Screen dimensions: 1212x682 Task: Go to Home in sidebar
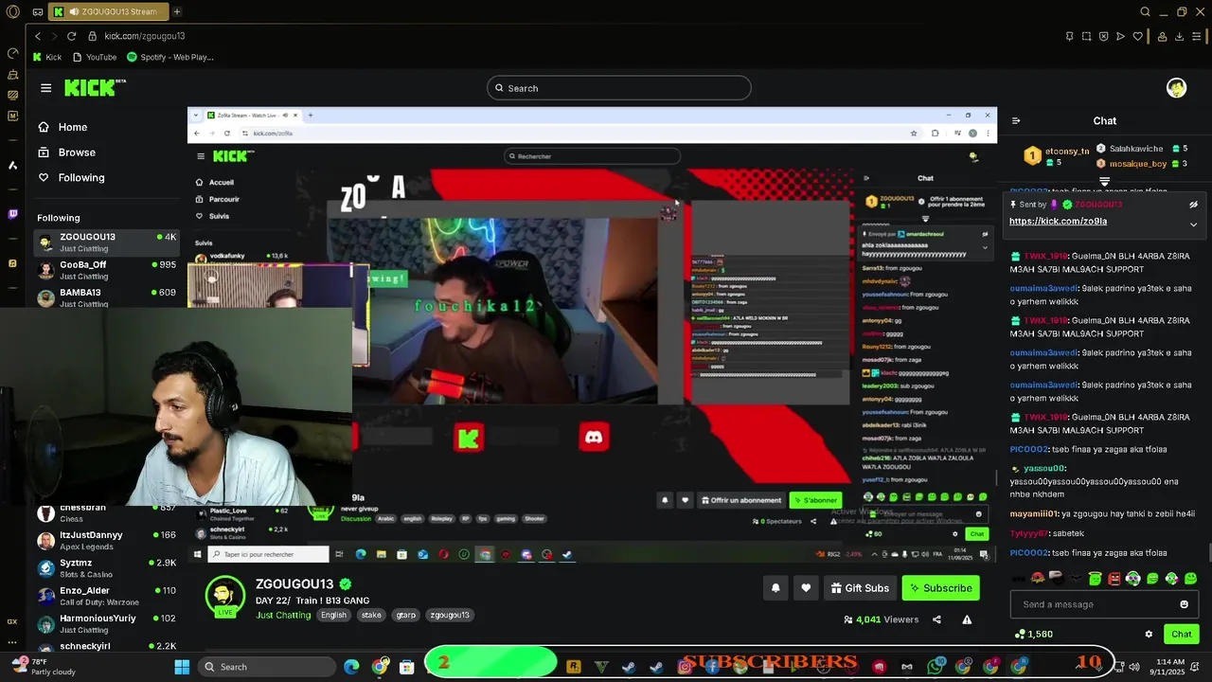tap(63, 127)
